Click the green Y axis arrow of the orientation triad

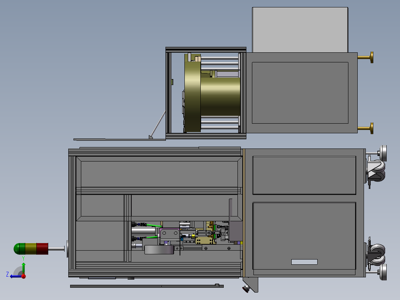pos(23,268)
